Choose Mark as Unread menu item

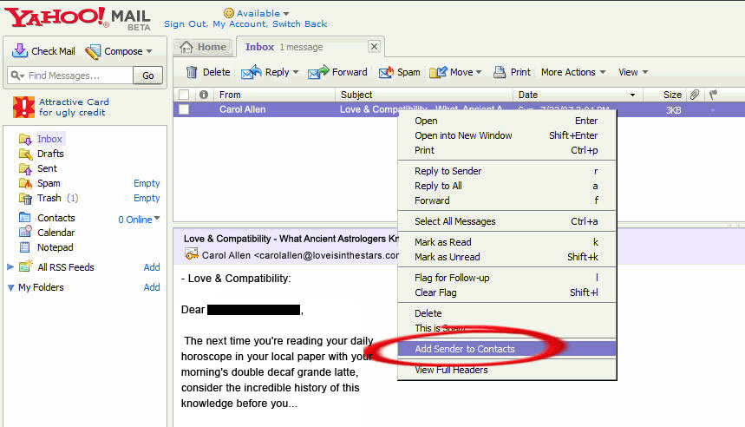pos(506,257)
